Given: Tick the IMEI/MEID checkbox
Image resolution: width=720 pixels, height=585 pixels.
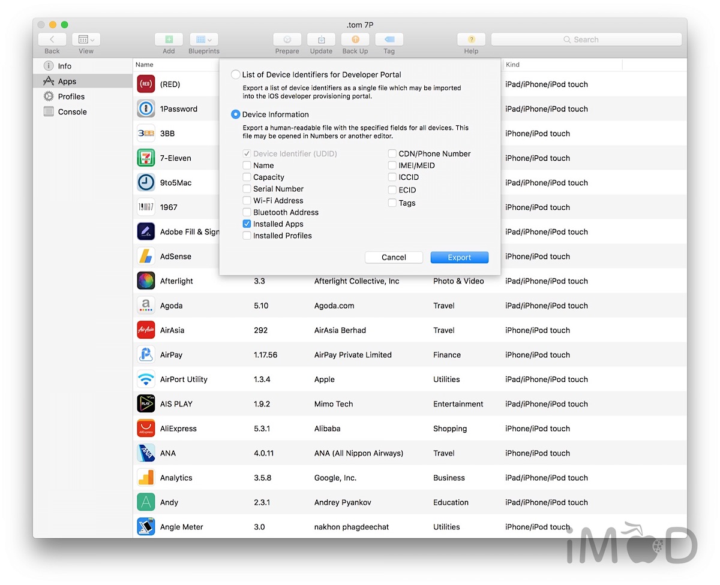Looking at the screenshot, I should pyautogui.click(x=392, y=165).
